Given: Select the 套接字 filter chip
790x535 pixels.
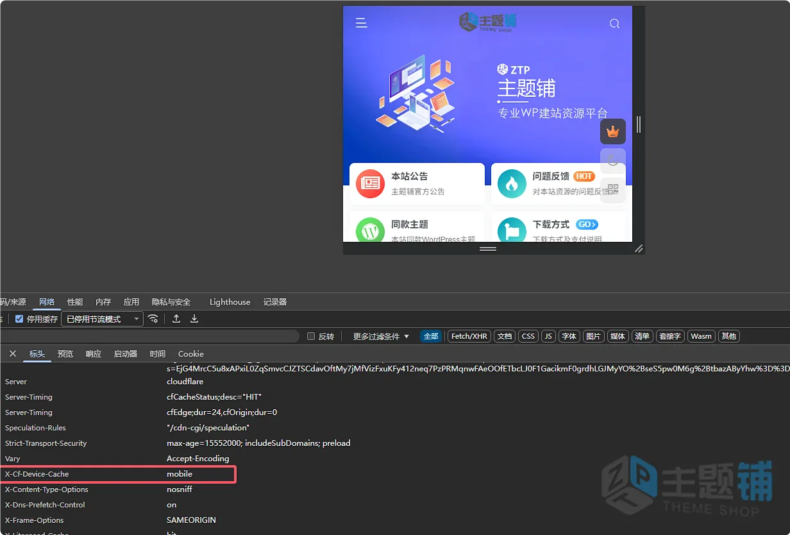Looking at the screenshot, I should pos(669,336).
